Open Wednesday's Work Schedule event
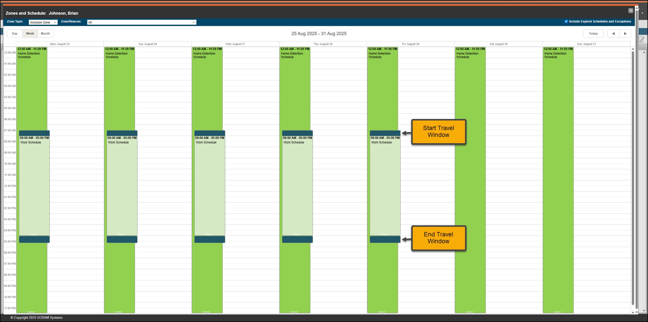This screenshot has height=322, width=648. pos(210,185)
